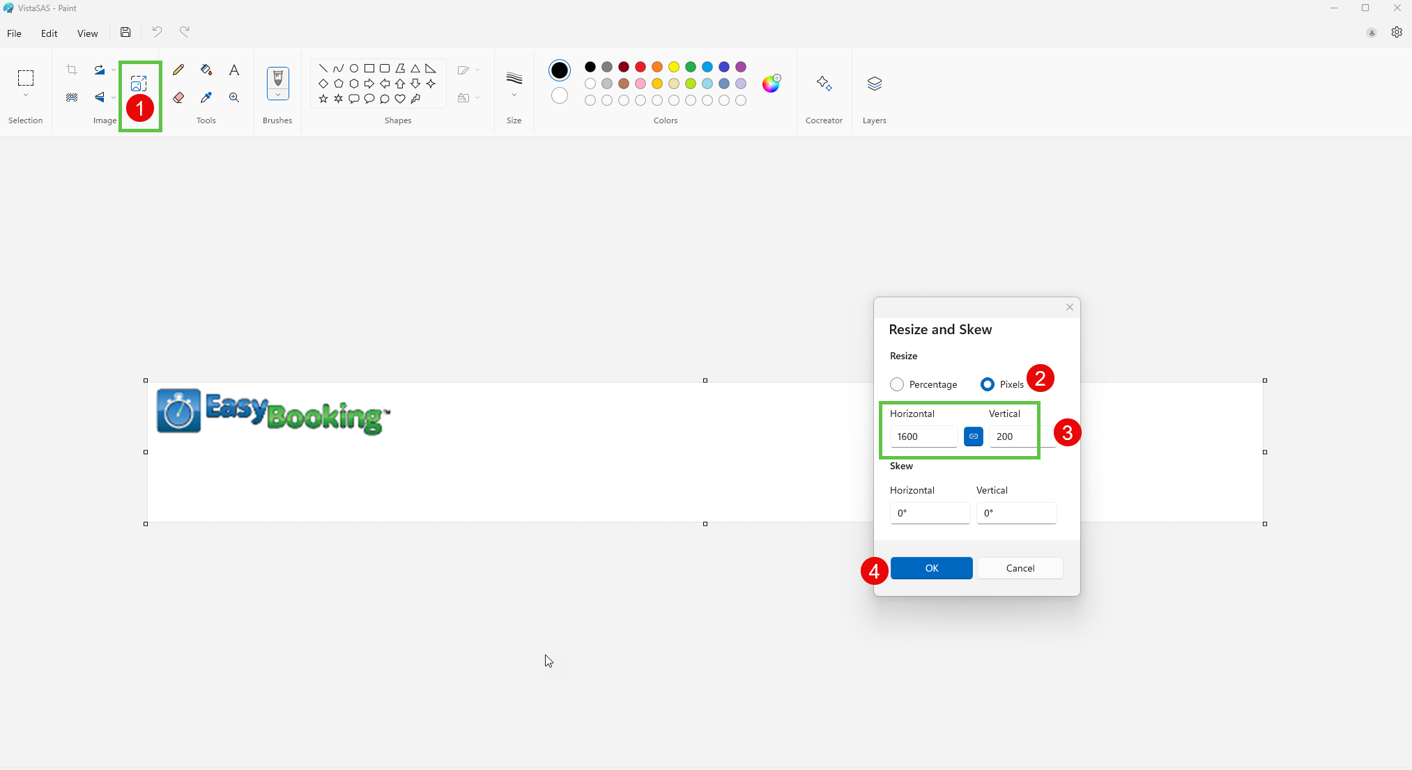Select the rectangular Selection tool

[x=26, y=77]
